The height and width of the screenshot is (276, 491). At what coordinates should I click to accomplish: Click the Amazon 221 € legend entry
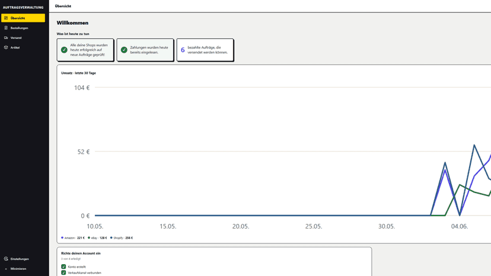[x=73, y=238]
